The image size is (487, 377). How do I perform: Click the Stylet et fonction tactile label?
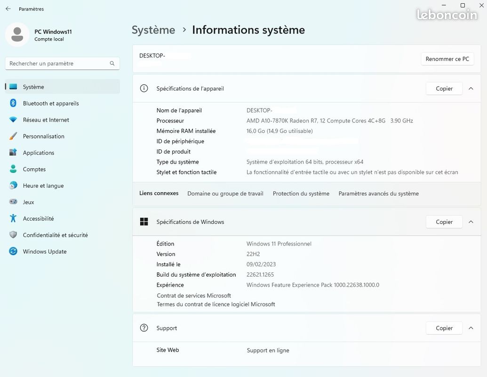(x=186, y=172)
